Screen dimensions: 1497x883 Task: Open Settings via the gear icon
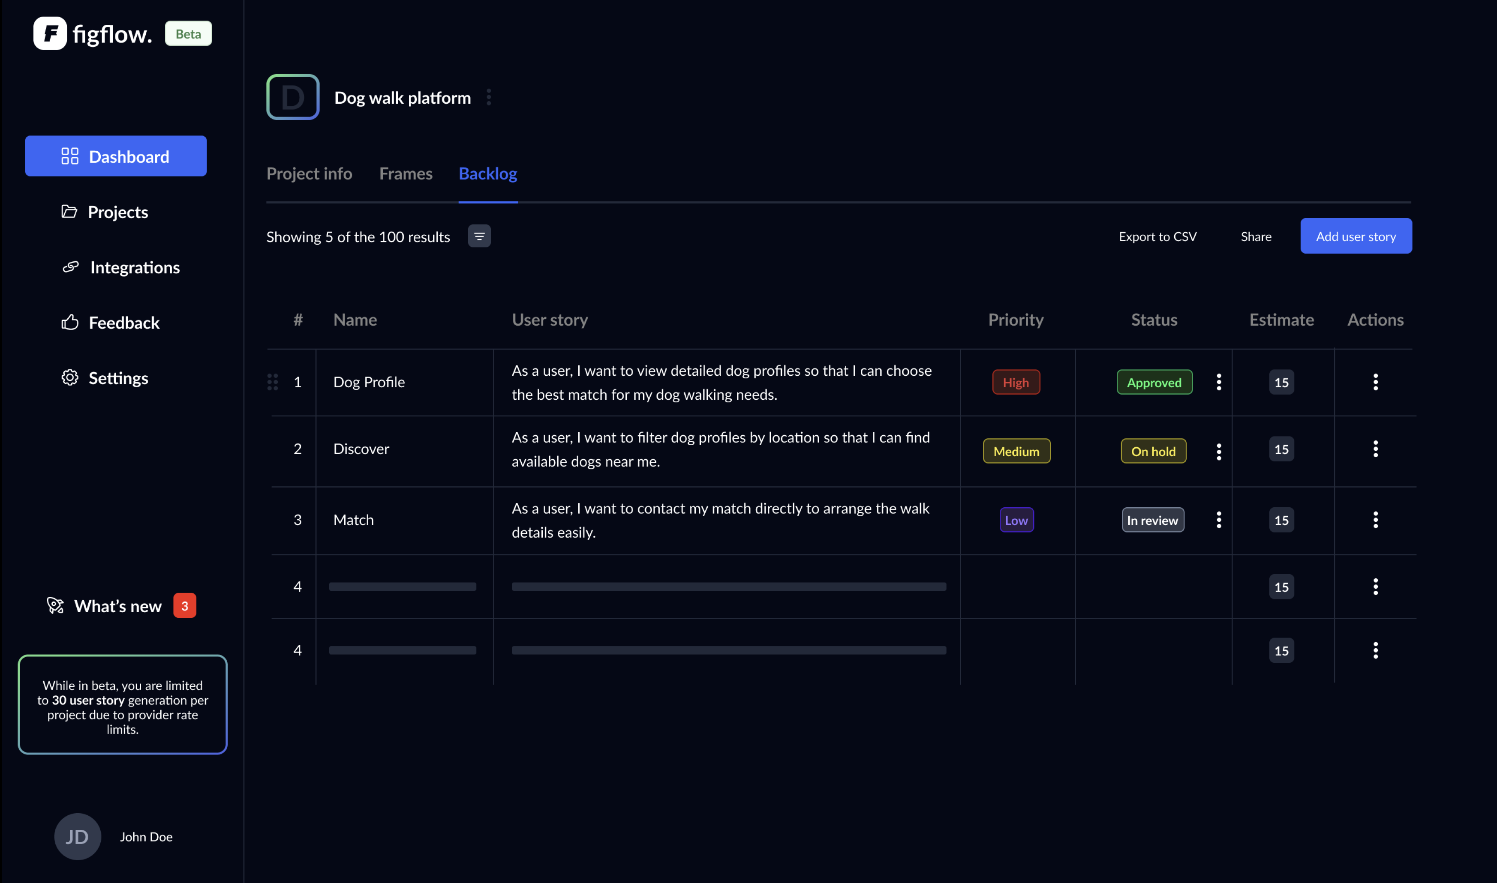point(69,378)
